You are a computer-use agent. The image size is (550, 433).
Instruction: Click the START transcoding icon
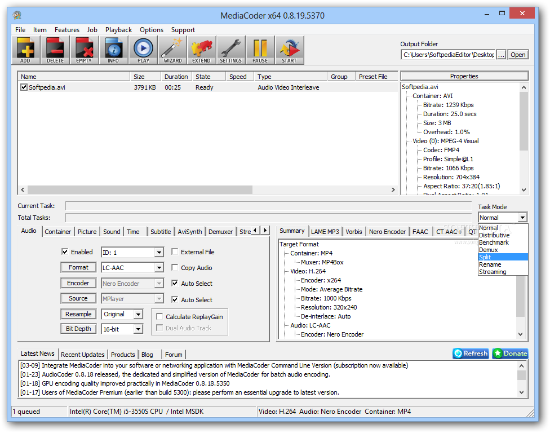click(x=289, y=50)
